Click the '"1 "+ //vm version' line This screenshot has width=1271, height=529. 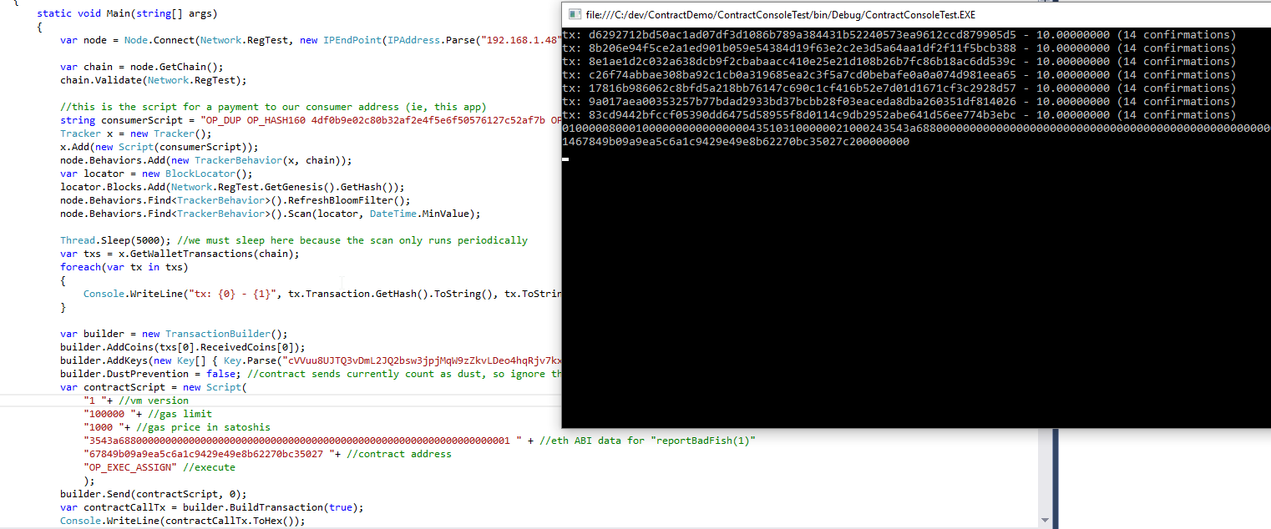pyautogui.click(x=136, y=401)
